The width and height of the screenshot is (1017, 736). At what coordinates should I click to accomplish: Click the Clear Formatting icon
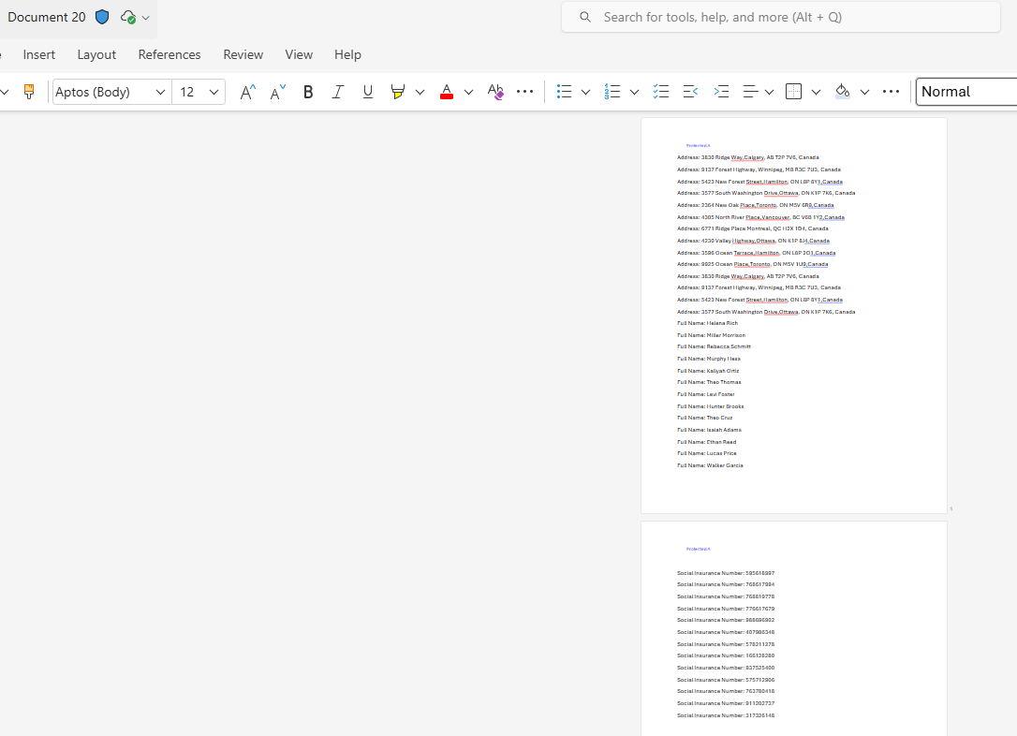click(495, 91)
